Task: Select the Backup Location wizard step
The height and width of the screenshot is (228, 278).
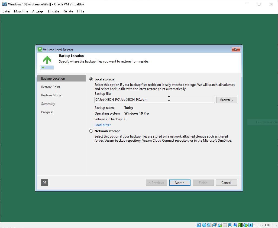Action: pos(61,79)
